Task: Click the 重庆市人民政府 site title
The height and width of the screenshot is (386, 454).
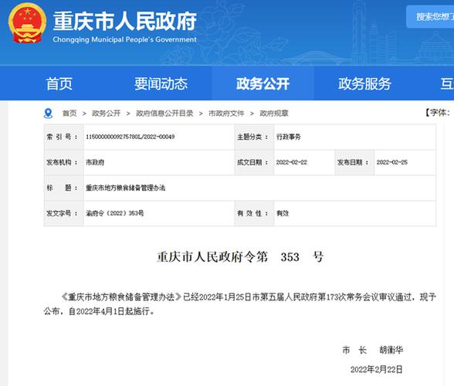Action: 125,21
